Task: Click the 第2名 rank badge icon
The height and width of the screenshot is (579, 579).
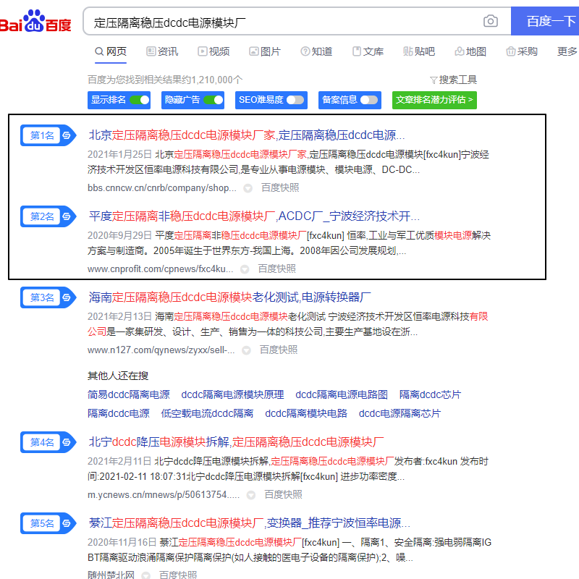Action: pyautogui.click(x=48, y=216)
